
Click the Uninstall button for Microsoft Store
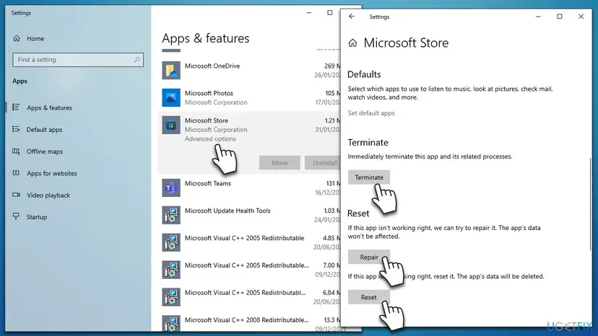323,163
